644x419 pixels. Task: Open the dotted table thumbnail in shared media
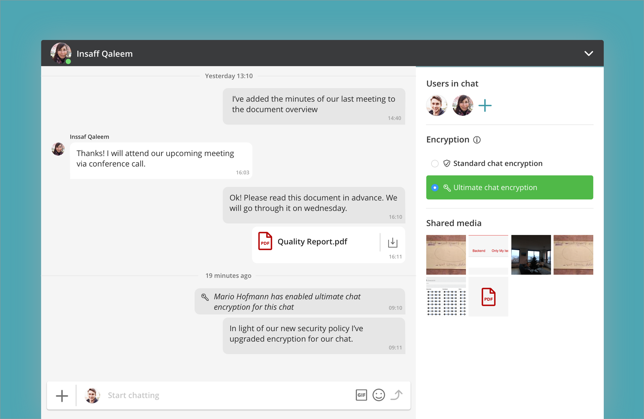coord(446,297)
